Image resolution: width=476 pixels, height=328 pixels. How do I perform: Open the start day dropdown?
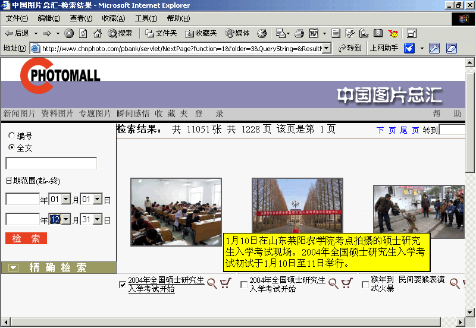(x=98, y=199)
